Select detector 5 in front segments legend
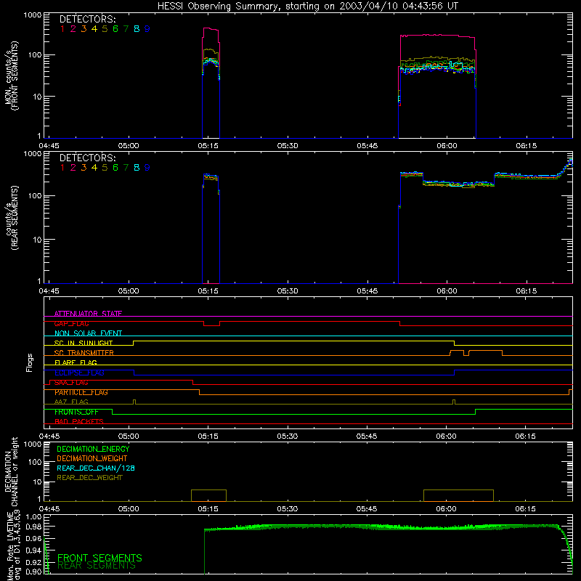This screenshot has height=581, width=581. point(105,29)
